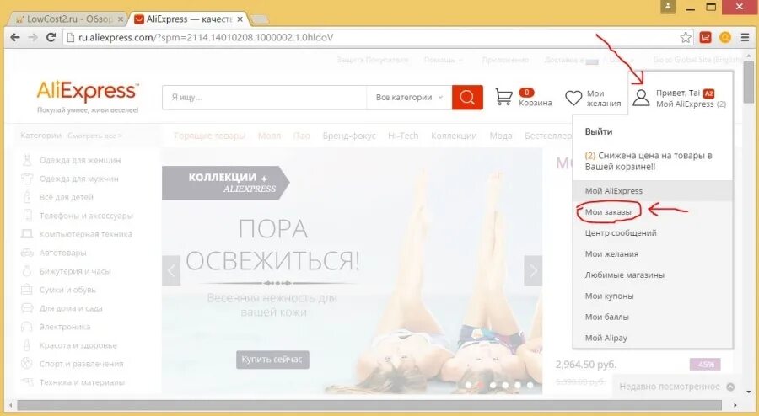Close the AliExpress browser tab

[x=240, y=19]
